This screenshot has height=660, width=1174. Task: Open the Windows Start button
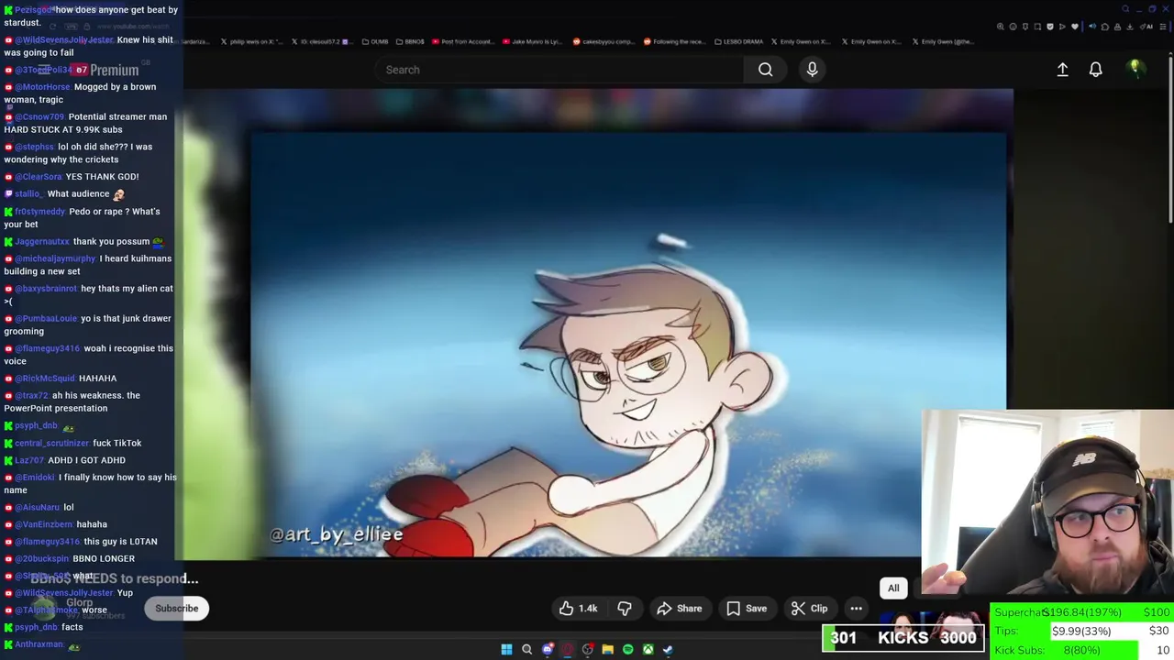(506, 650)
